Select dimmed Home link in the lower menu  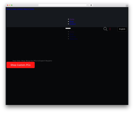pyautogui.click(x=72, y=32)
